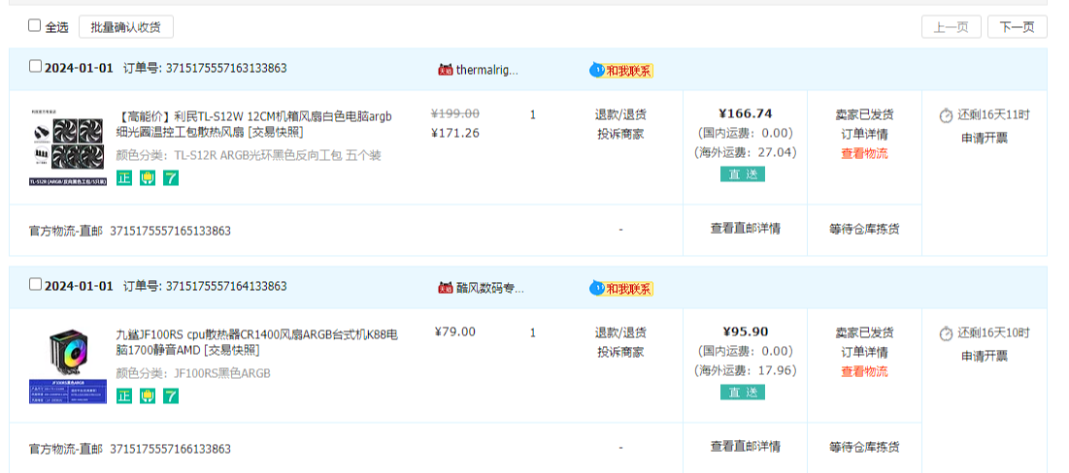This screenshot has width=1069, height=473.
Task: Click clock icon next to 还剩16天11时
Action: 946,115
